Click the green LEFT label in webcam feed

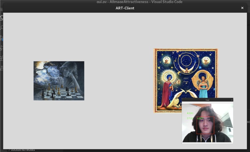[x=200, y=118]
